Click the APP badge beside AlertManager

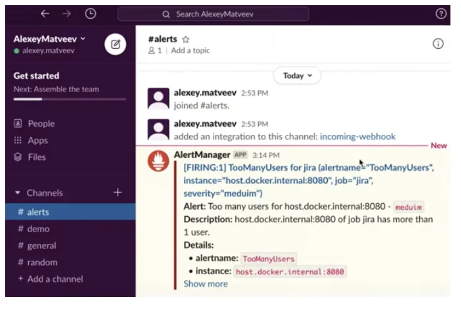(240, 154)
